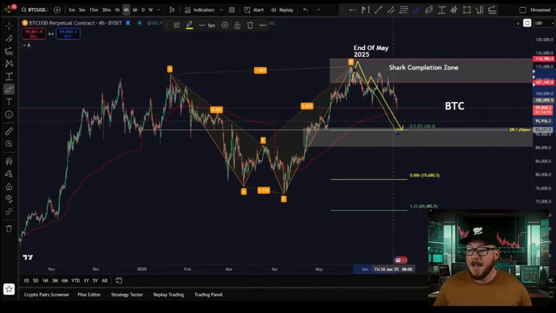Redo the last chart action

click(318, 10)
